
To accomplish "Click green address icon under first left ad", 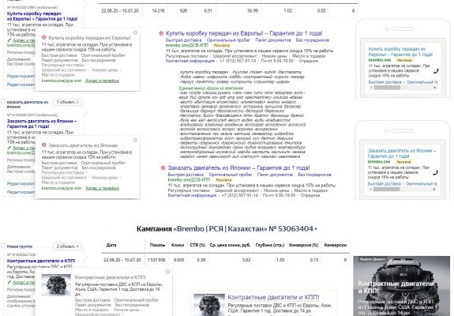I will [9, 40].
